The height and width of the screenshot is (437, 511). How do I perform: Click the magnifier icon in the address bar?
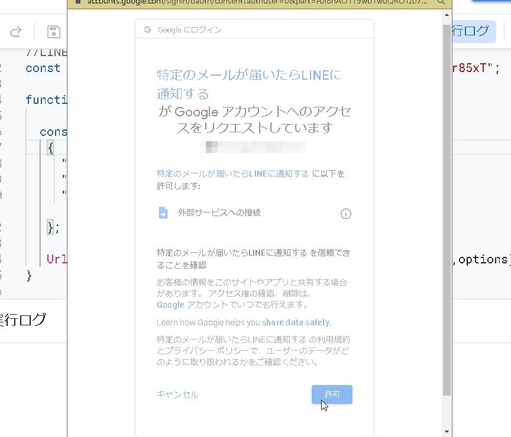coord(441,2)
